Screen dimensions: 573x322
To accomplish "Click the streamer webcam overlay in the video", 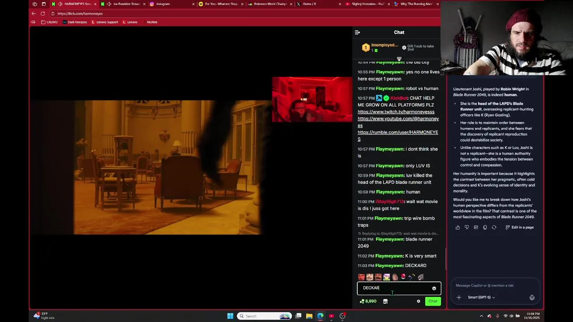I will coord(312,99).
